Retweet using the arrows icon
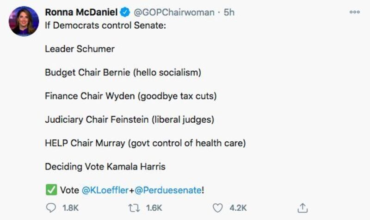370x220 pixels. tap(135, 208)
